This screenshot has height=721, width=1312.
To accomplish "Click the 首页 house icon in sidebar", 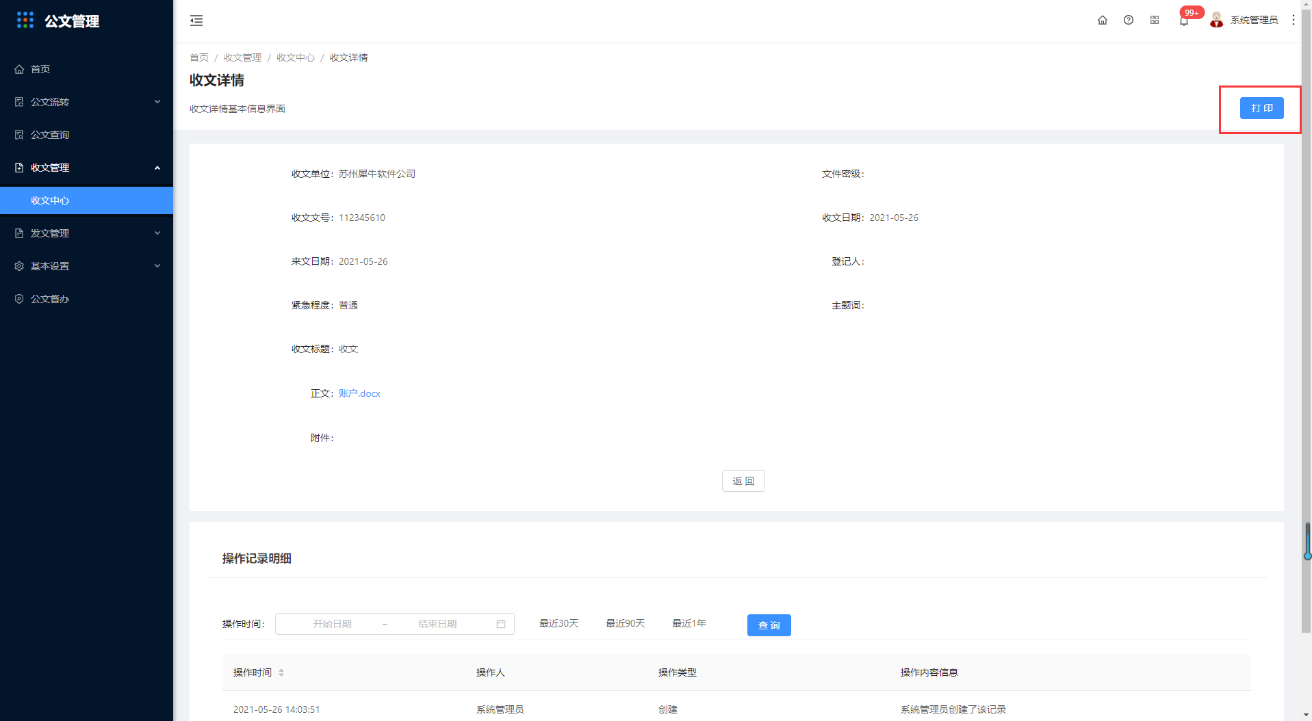I will pyautogui.click(x=19, y=69).
